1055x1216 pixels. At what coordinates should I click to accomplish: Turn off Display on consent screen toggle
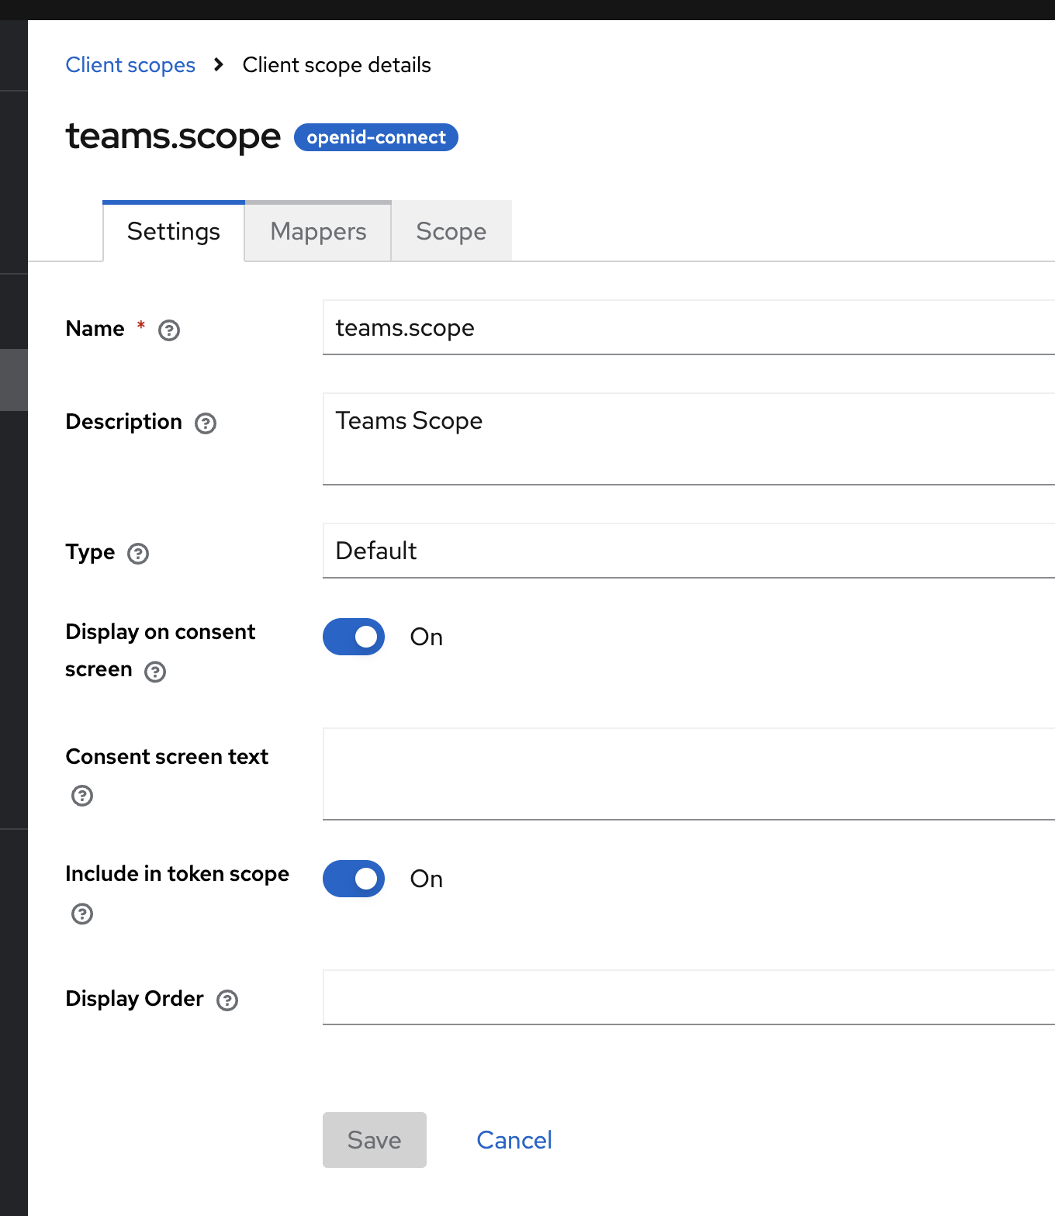354,637
